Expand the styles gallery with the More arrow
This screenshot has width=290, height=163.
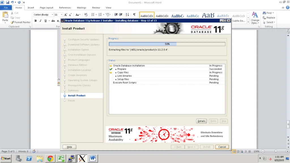[248, 22]
